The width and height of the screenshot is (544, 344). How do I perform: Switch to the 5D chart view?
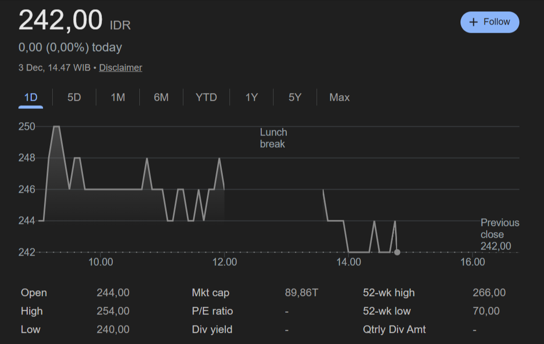tap(73, 97)
